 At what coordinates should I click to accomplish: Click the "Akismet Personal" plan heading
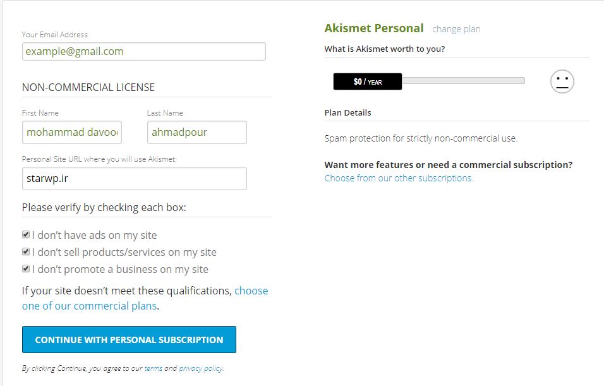[x=374, y=28]
